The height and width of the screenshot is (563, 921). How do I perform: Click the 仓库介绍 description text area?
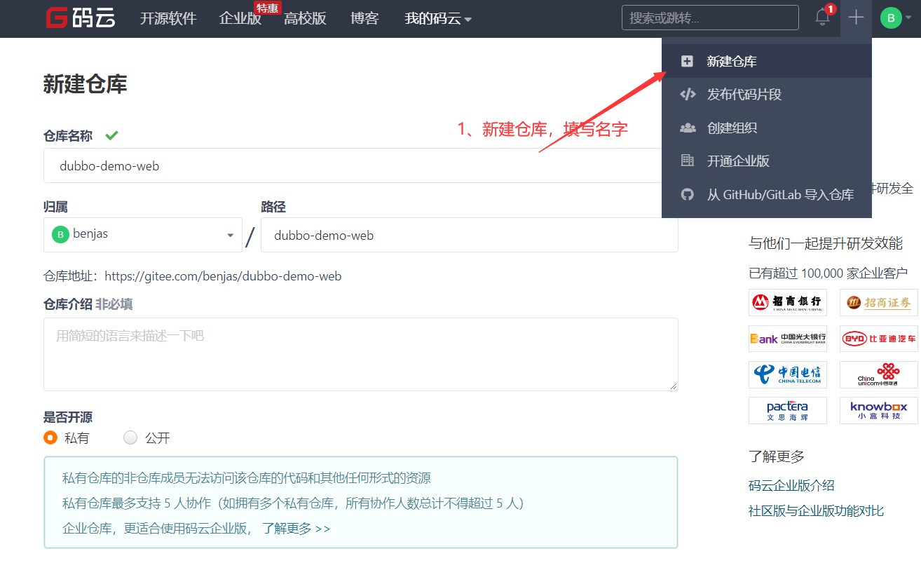click(x=360, y=354)
